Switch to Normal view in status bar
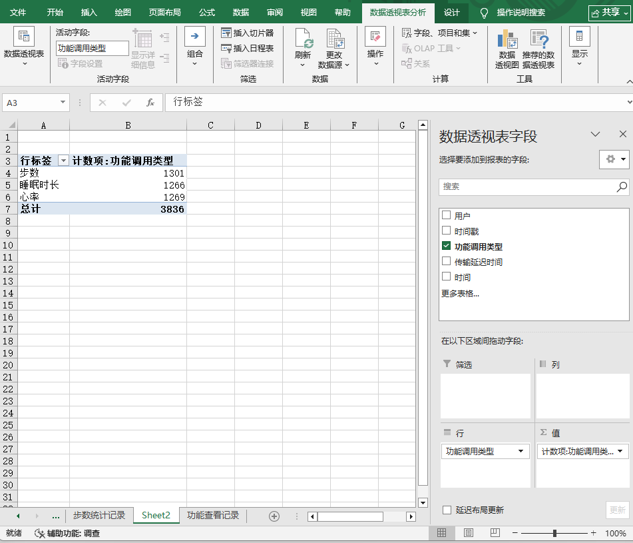The height and width of the screenshot is (543, 633). pos(442,533)
